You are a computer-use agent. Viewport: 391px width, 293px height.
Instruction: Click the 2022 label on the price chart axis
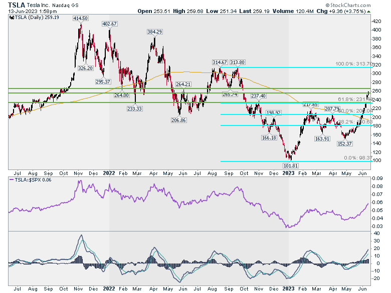[109, 173]
